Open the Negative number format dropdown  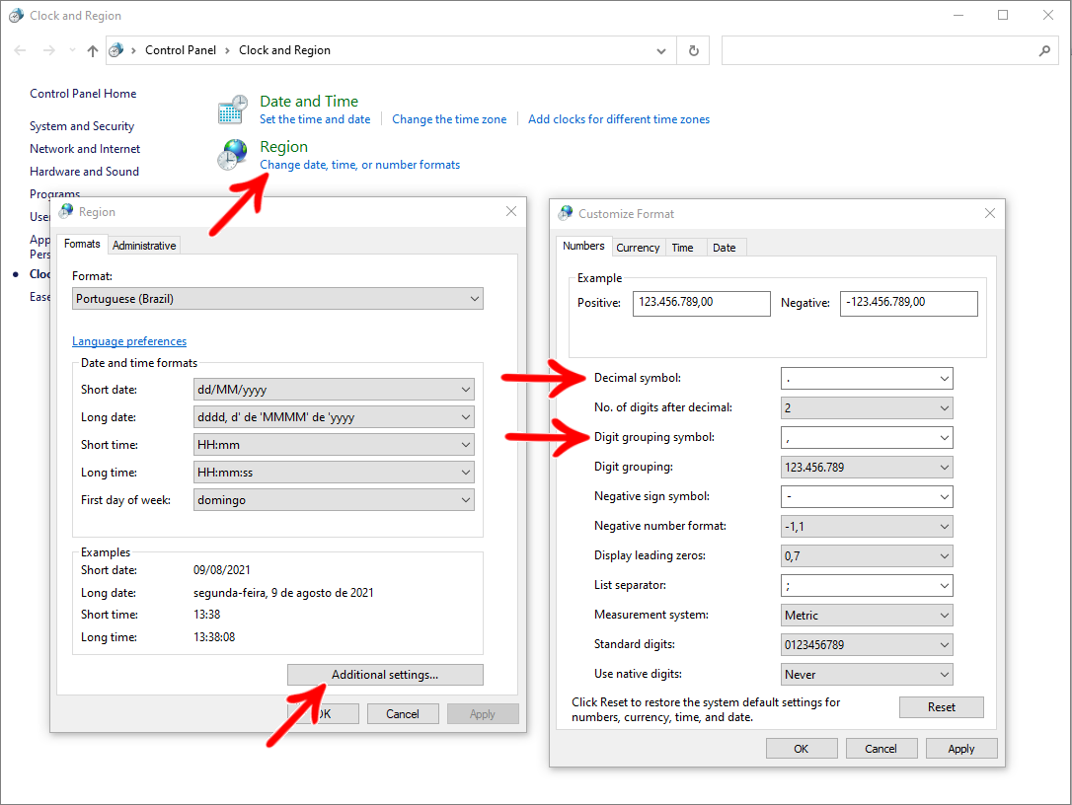point(867,526)
